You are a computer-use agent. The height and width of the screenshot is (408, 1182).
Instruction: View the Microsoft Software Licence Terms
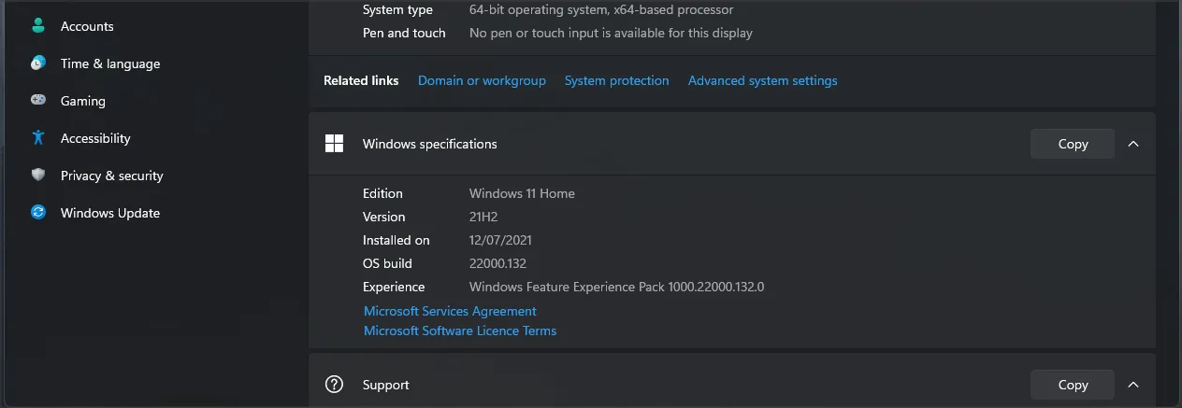460,331
